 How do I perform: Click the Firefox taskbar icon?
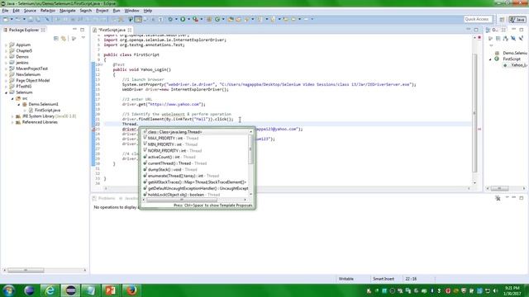coord(131,290)
